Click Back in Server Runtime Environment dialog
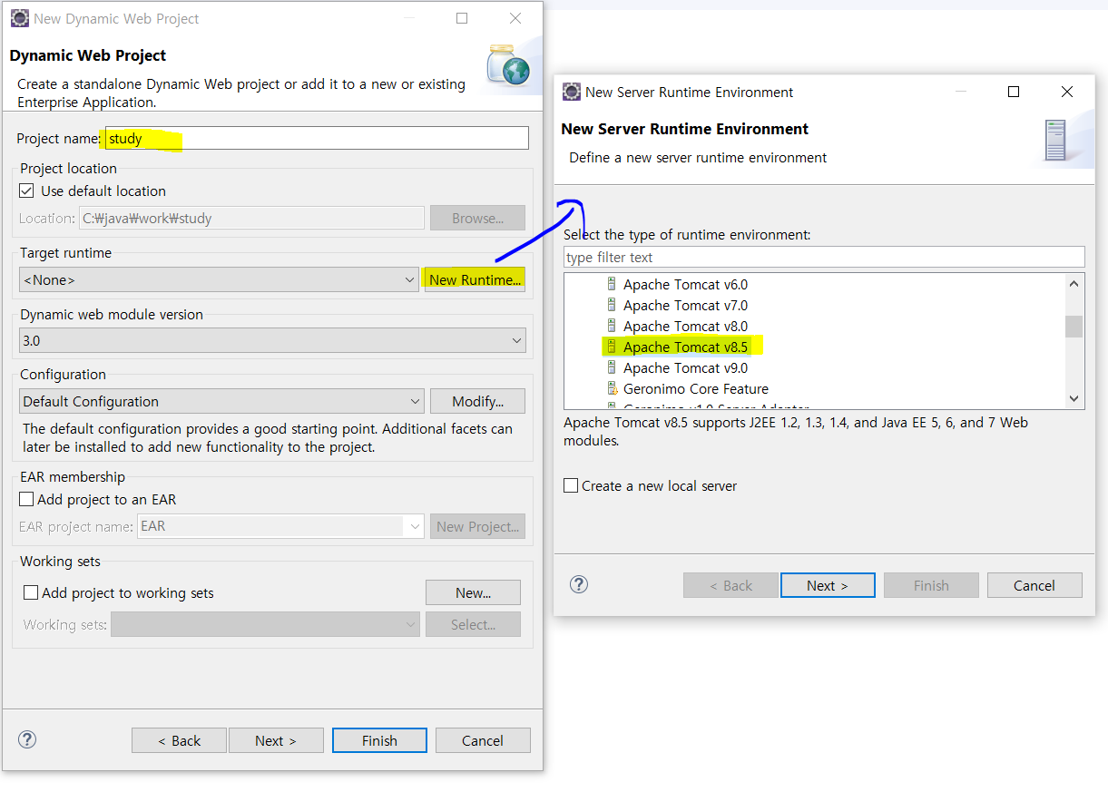The height and width of the screenshot is (792, 1108). click(x=730, y=585)
